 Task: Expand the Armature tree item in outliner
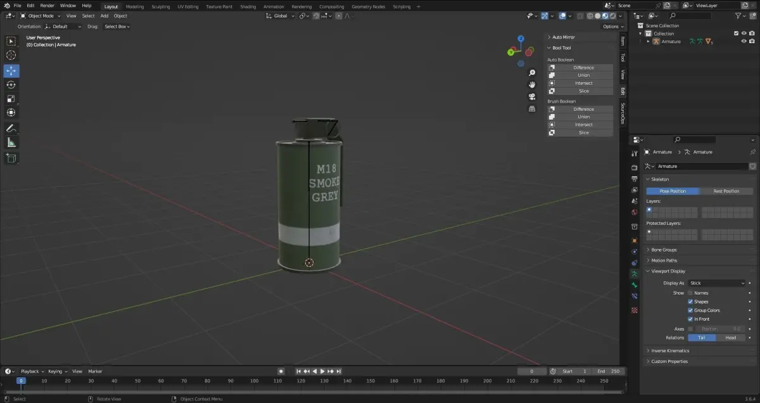648,41
